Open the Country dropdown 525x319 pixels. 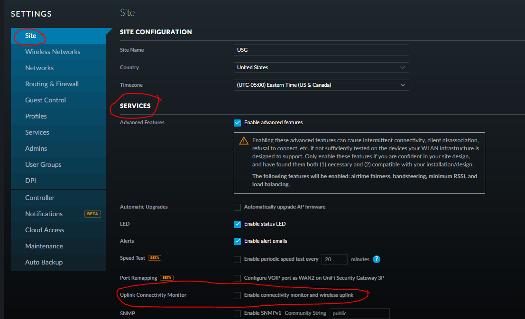point(321,68)
